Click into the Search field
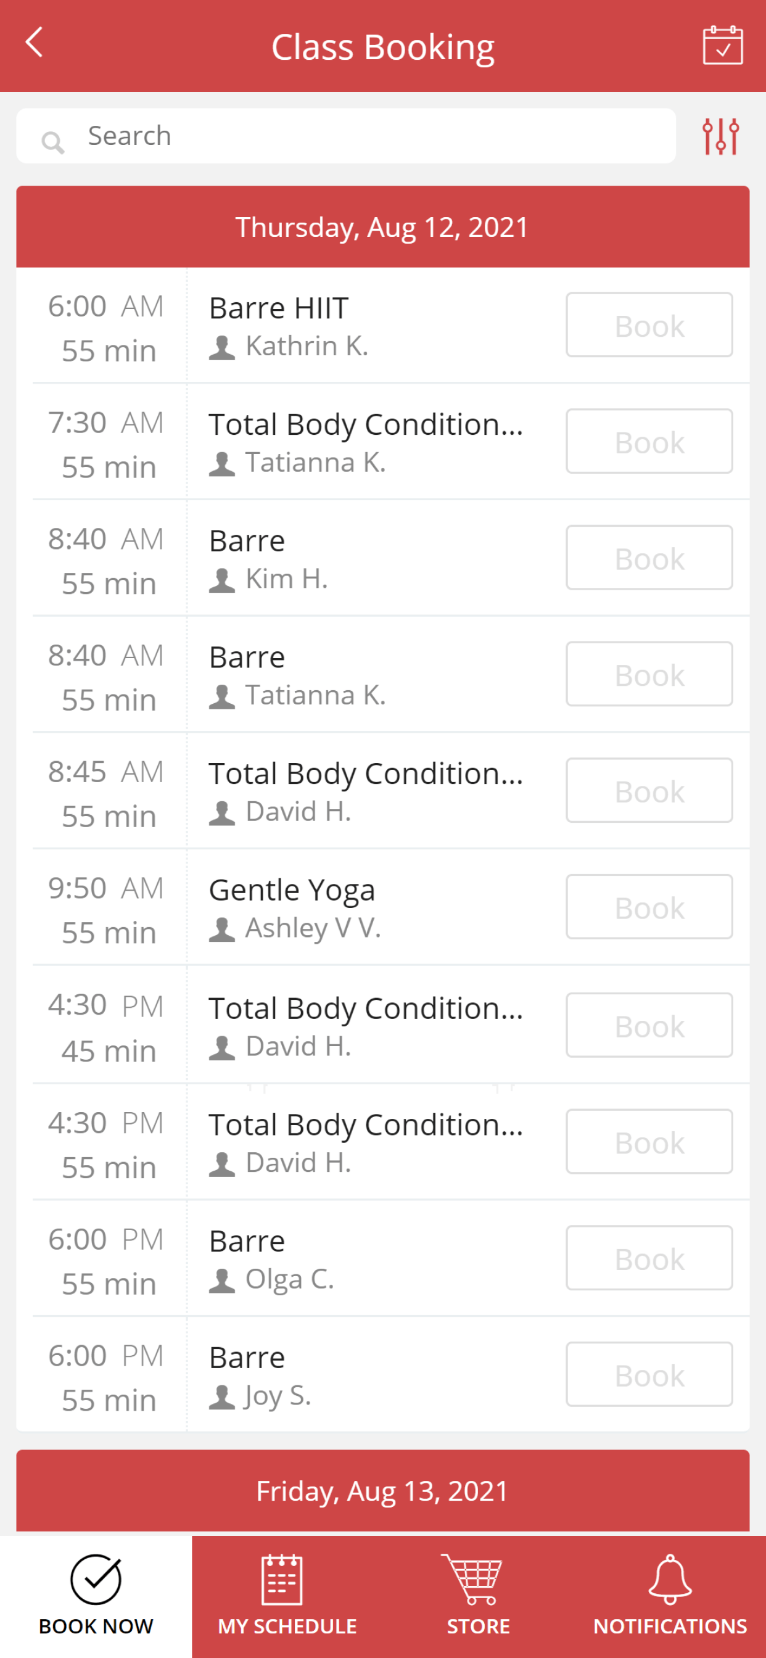Viewport: 766px width, 1658px height. point(347,136)
